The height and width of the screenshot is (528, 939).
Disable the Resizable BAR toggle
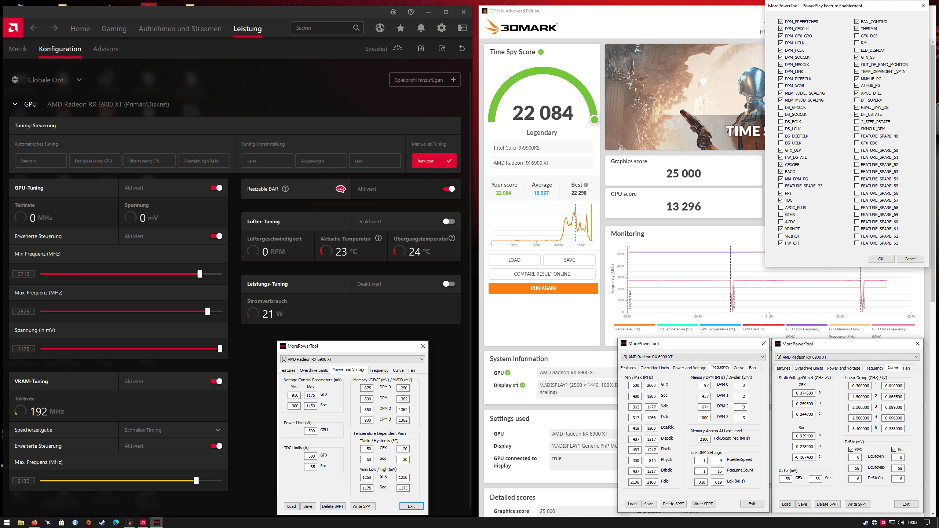click(x=449, y=189)
